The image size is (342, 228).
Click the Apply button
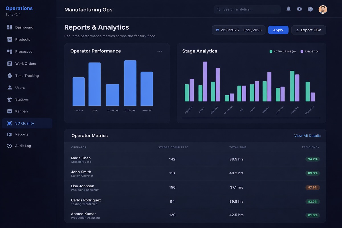click(278, 30)
